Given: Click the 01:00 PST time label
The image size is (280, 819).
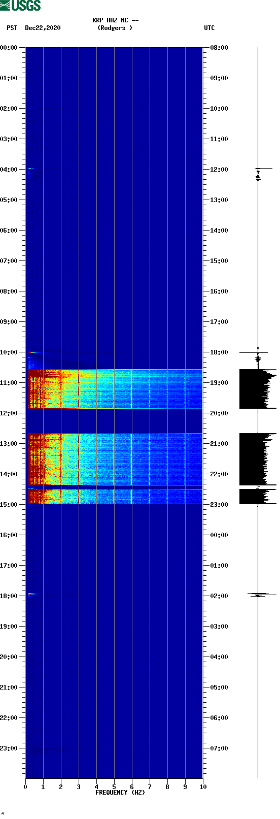Looking at the screenshot, I should point(9,78).
